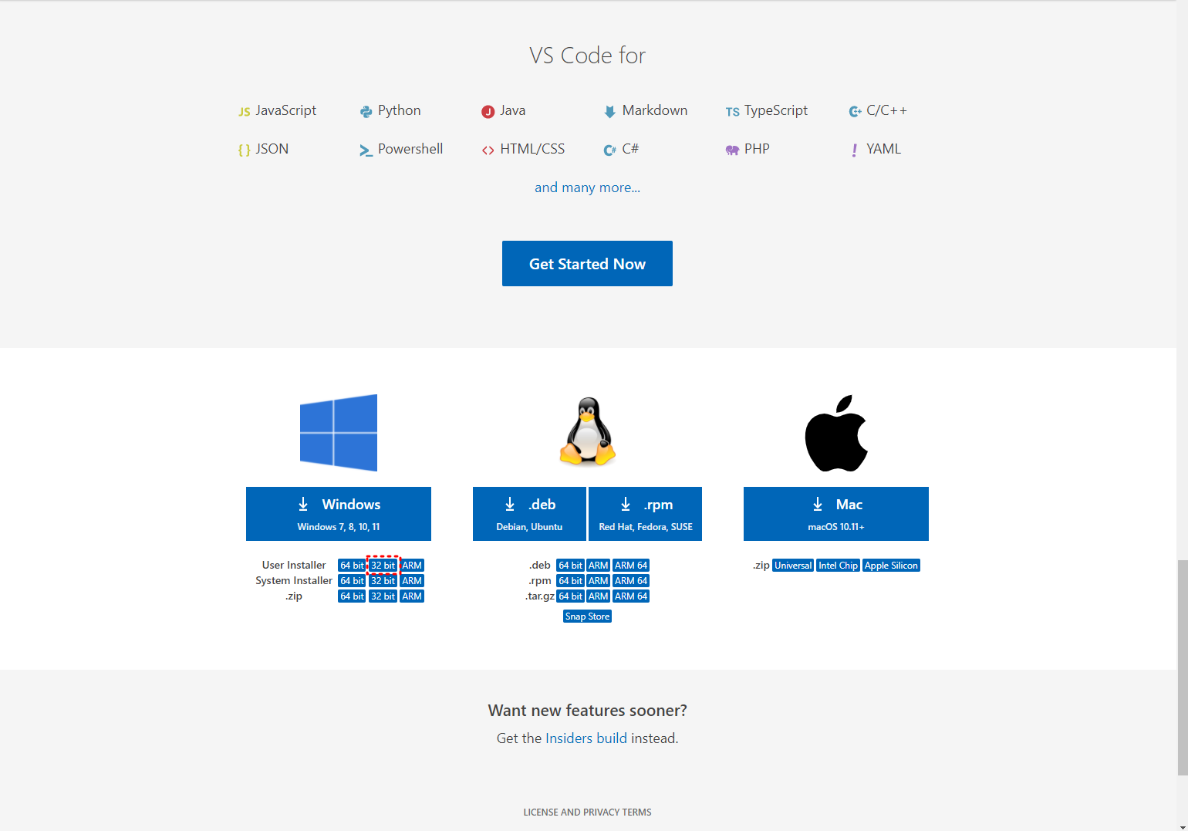Click the Get Started Now button
The image size is (1188, 831).
pos(587,263)
